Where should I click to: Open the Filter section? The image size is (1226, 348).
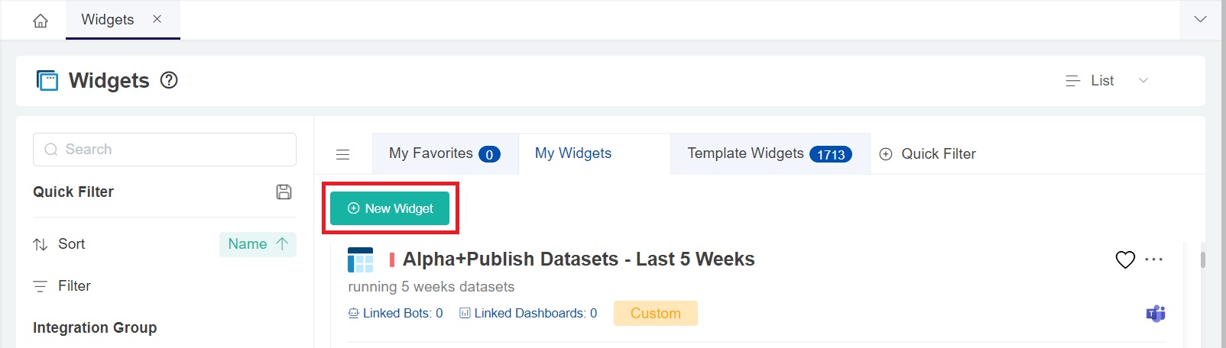(74, 286)
